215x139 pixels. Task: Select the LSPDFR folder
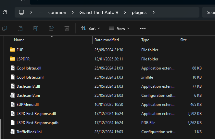click(x=23, y=59)
